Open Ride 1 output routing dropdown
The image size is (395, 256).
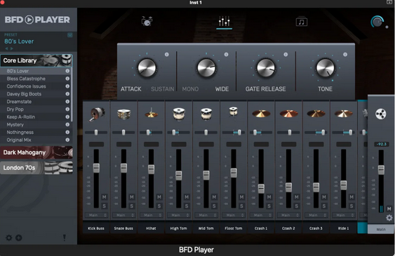coord(344,215)
